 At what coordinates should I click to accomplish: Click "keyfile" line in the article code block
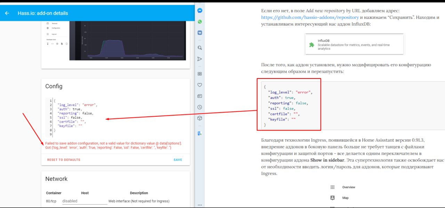(x=282, y=119)
